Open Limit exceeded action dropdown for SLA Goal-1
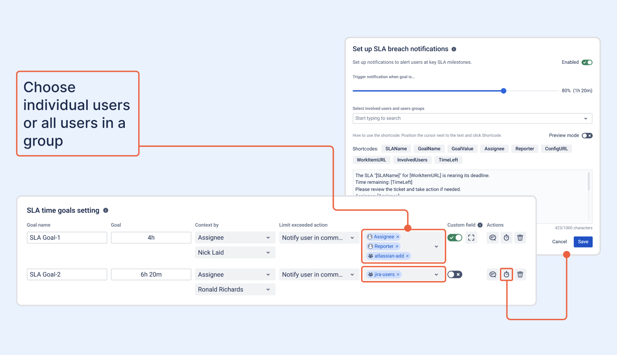The image size is (617, 355). [319, 238]
